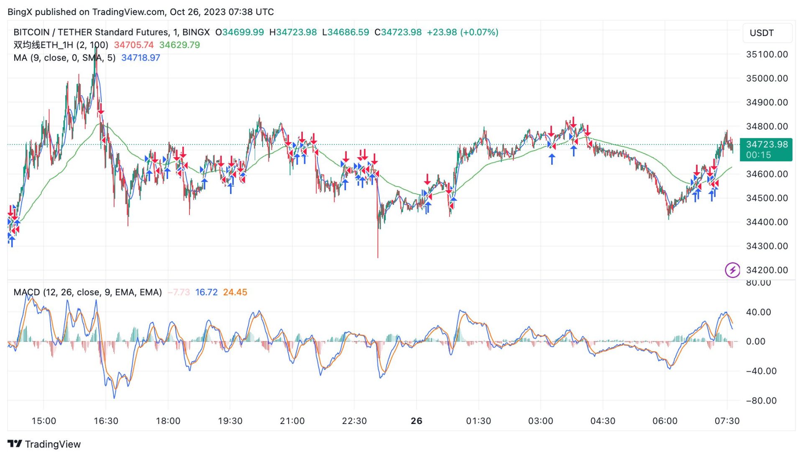Open the USDT currency selector
Viewport: 803px width, 457px height.
click(x=767, y=33)
